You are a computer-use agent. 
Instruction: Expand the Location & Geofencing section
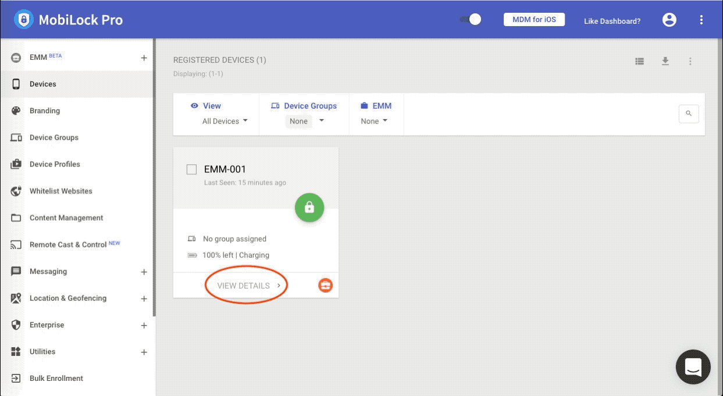pos(144,298)
